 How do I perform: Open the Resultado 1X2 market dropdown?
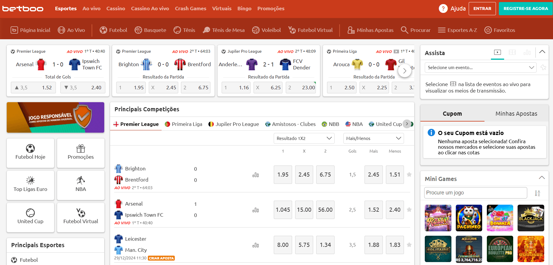click(304, 138)
